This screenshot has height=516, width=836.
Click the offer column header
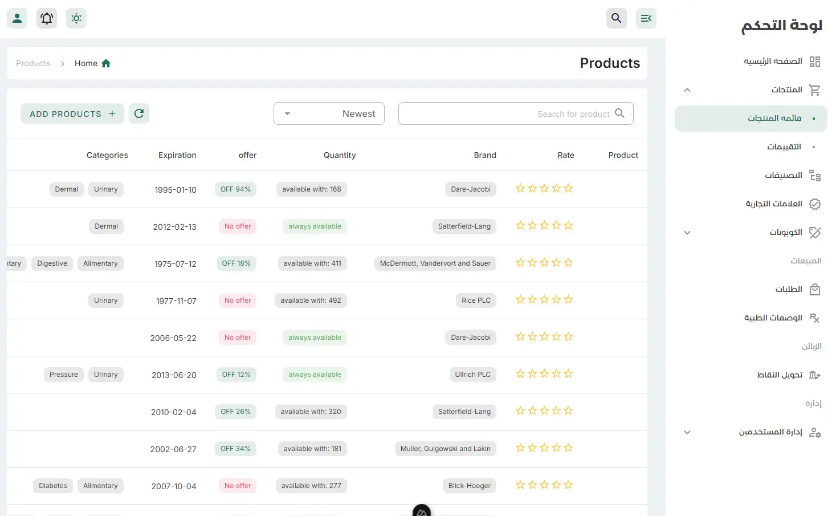(x=247, y=155)
